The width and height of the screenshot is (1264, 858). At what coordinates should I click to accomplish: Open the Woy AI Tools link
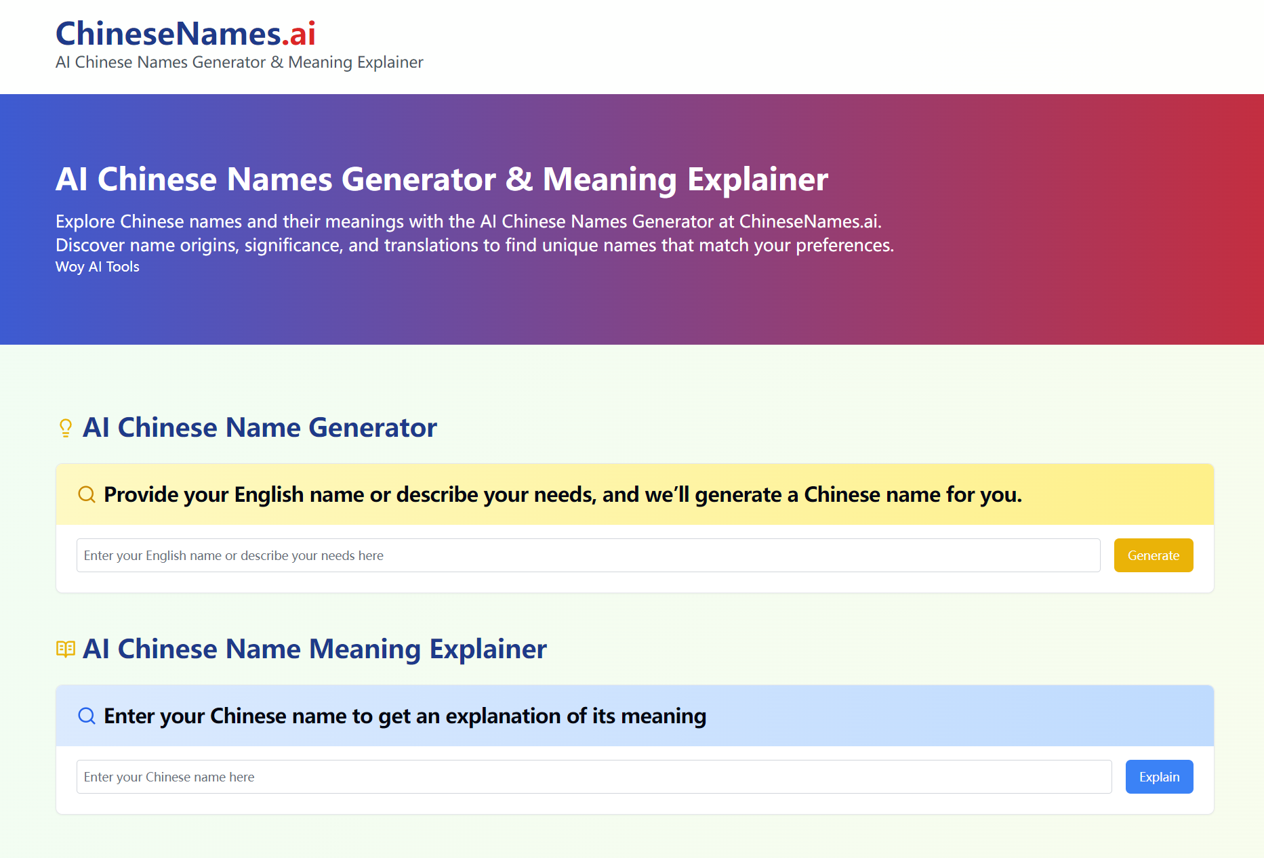click(96, 267)
